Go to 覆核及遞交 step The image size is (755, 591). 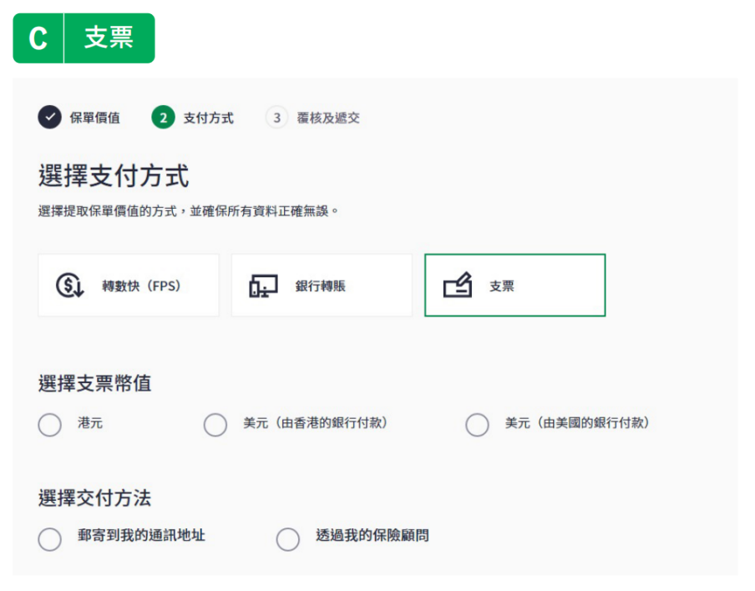pyautogui.click(x=328, y=118)
